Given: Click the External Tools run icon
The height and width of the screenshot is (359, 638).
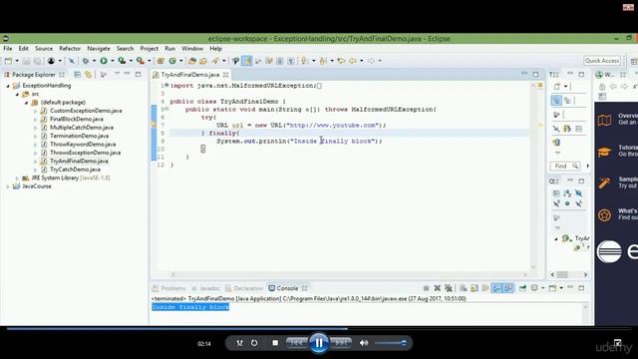Looking at the screenshot, I should tap(141, 61).
